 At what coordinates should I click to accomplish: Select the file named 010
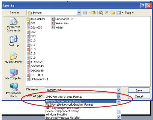31,41
